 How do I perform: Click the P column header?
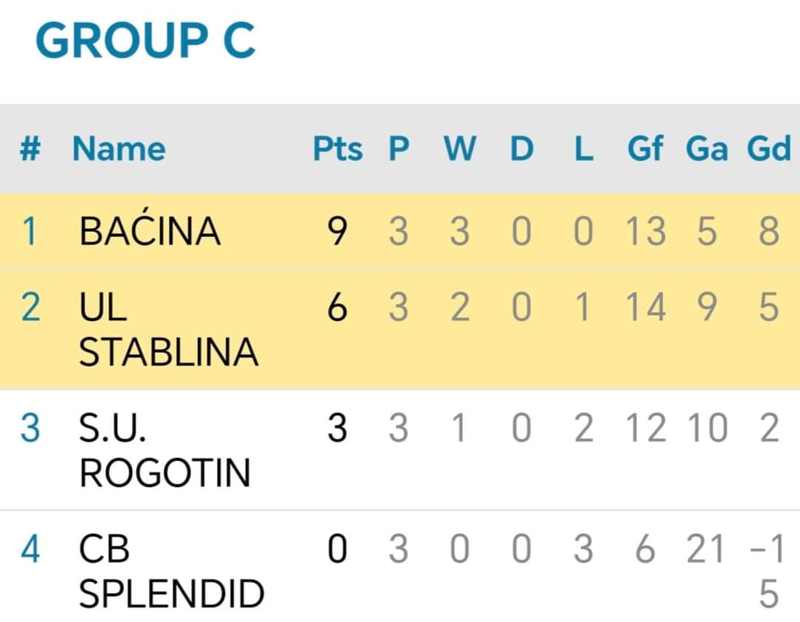(399, 148)
